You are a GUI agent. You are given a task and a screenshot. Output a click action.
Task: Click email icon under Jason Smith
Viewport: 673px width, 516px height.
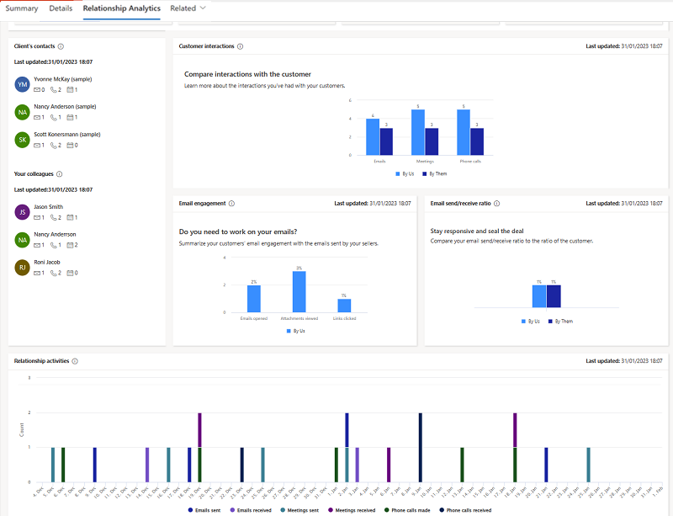(x=38, y=217)
